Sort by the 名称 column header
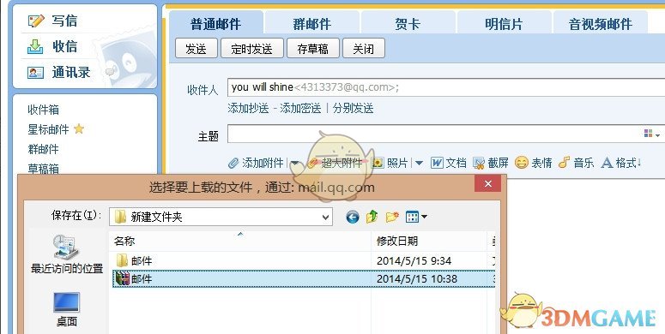665x334 pixels. tap(240, 242)
